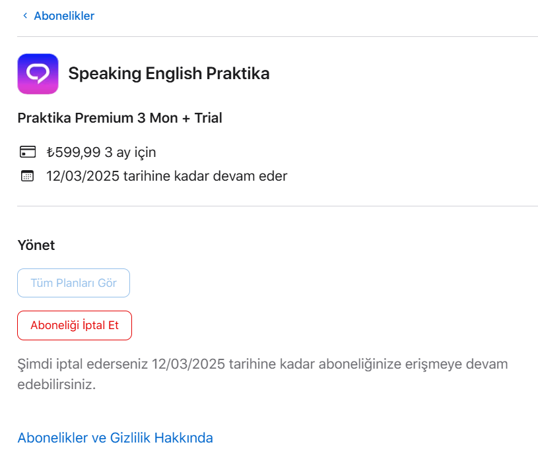538x461 pixels.
Task: Click the date 12/03/2025 in the cancellation notice
Action: point(188,364)
